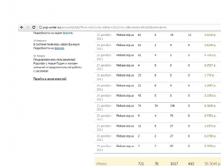221x166 pixels.
Task: Click the 'Итого:' totals label
Action: pyautogui.click(x=102, y=164)
